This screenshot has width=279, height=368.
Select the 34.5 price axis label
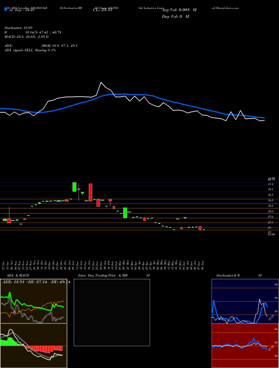271,200
